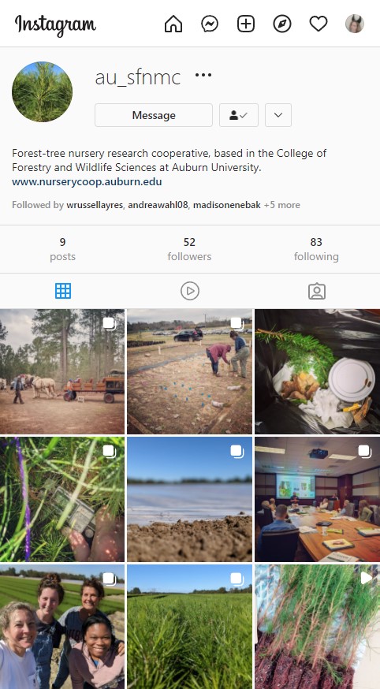Toggle the following status person-check button
Screen dimensions: 380x689
point(239,115)
